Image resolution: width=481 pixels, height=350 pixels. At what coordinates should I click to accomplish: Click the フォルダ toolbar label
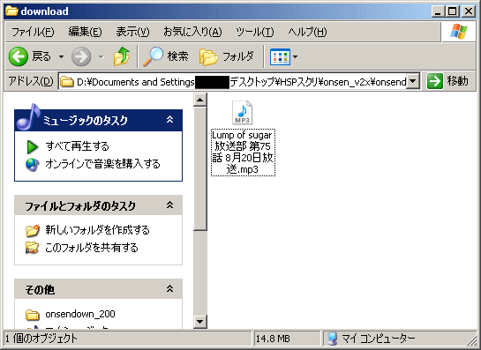(x=238, y=56)
